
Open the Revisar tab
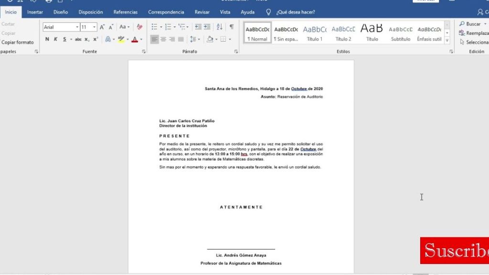(x=202, y=12)
